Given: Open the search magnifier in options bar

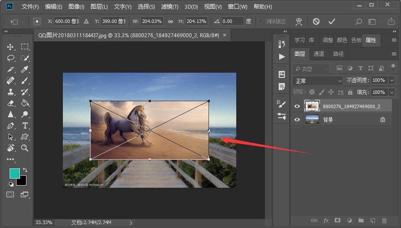Looking at the screenshot, I should [x=359, y=22].
